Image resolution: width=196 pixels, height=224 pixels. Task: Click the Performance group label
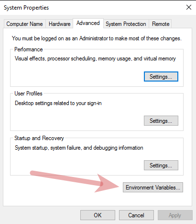29,49
